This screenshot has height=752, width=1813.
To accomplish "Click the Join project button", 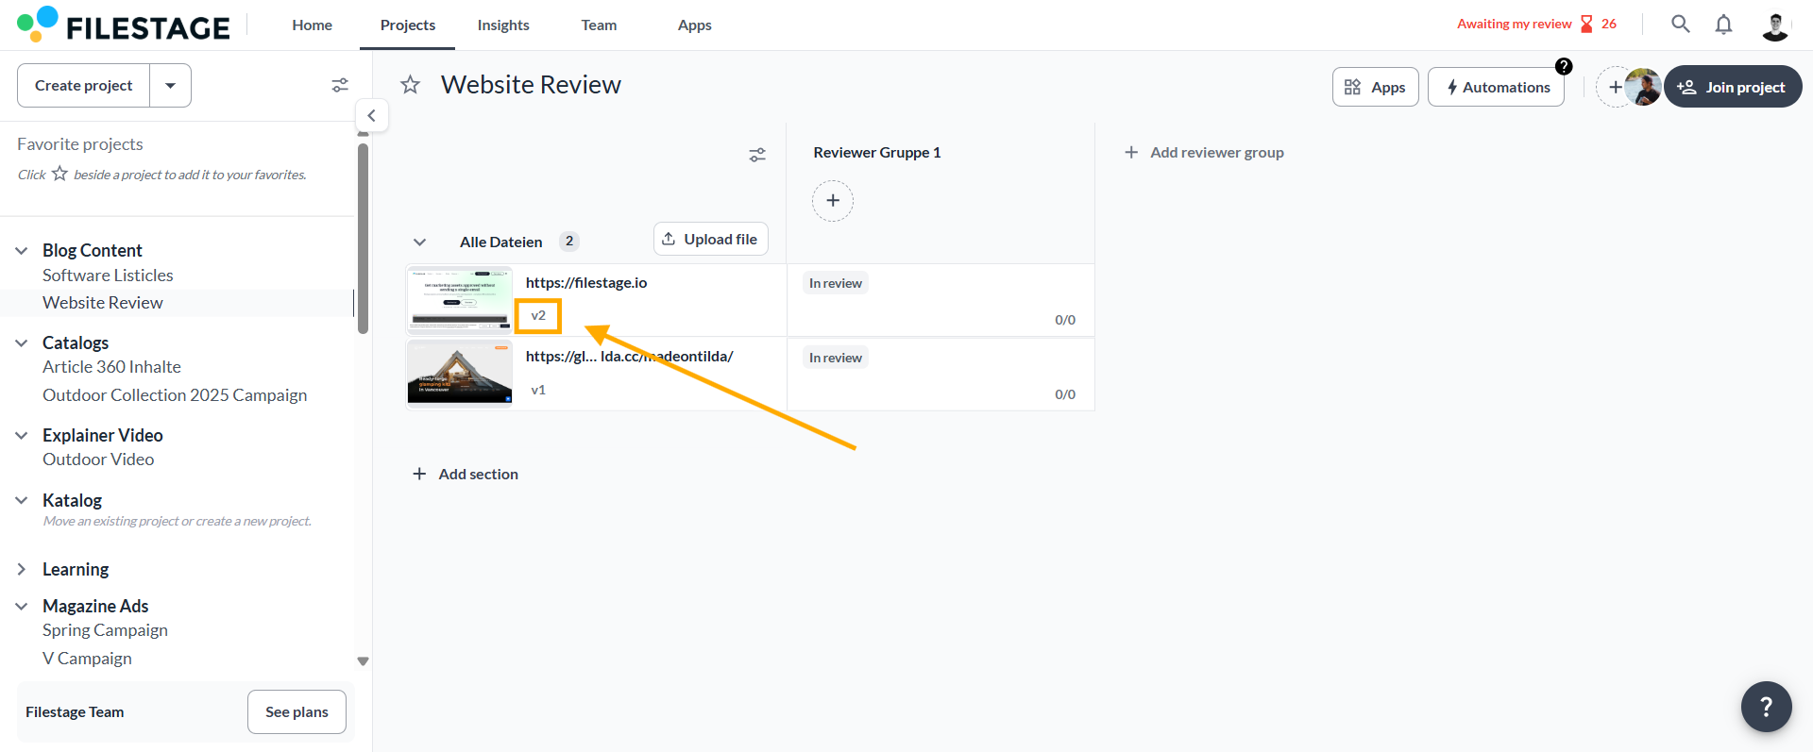I will (1733, 87).
